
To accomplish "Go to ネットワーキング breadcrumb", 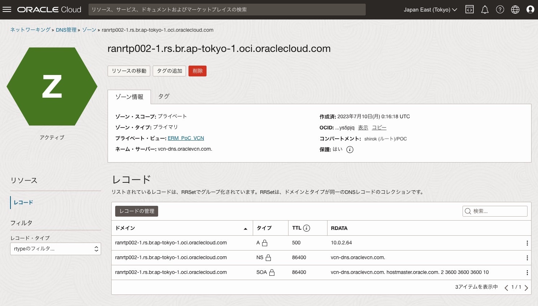I will (x=30, y=30).
